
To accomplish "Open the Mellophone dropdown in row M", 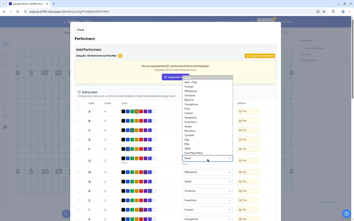I will (207, 172).
